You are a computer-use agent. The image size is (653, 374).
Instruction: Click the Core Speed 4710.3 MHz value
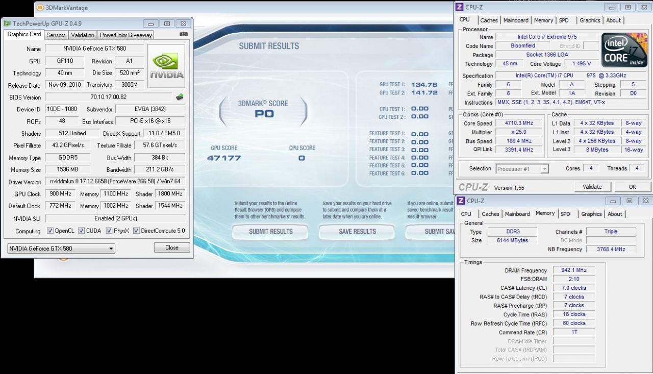click(x=519, y=123)
